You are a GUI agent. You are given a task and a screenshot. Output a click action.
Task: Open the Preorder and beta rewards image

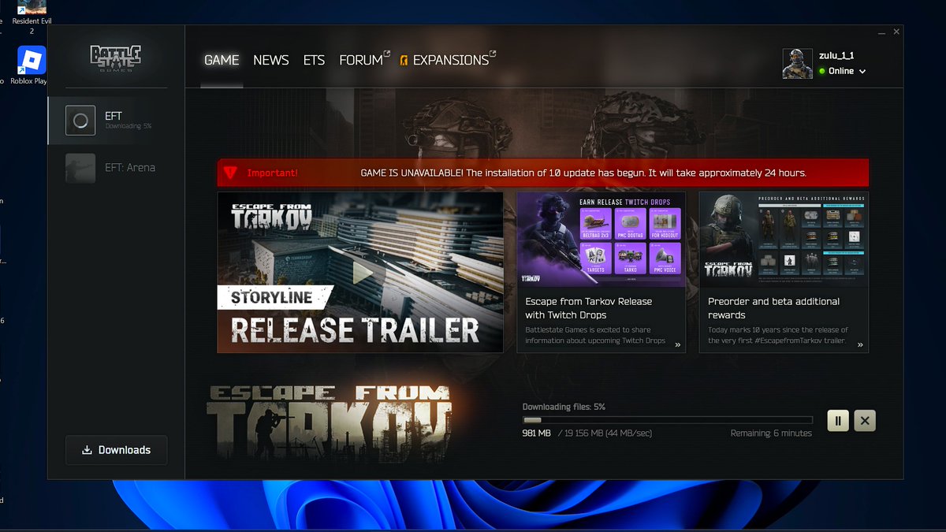click(784, 240)
